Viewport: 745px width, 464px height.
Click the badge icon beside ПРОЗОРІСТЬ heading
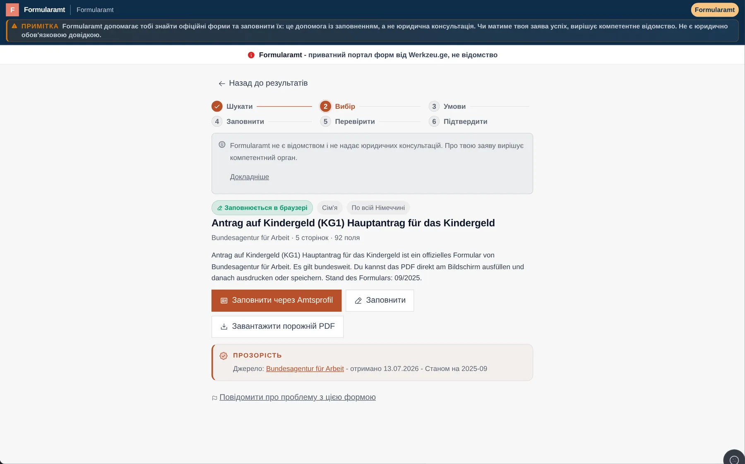point(223,356)
